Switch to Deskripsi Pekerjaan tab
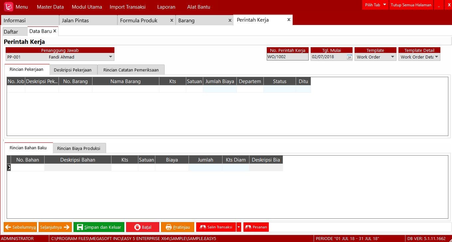 [x=74, y=70]
